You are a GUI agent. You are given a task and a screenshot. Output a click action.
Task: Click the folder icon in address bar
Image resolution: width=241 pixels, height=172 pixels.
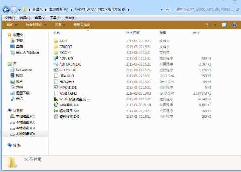(24, 10)
